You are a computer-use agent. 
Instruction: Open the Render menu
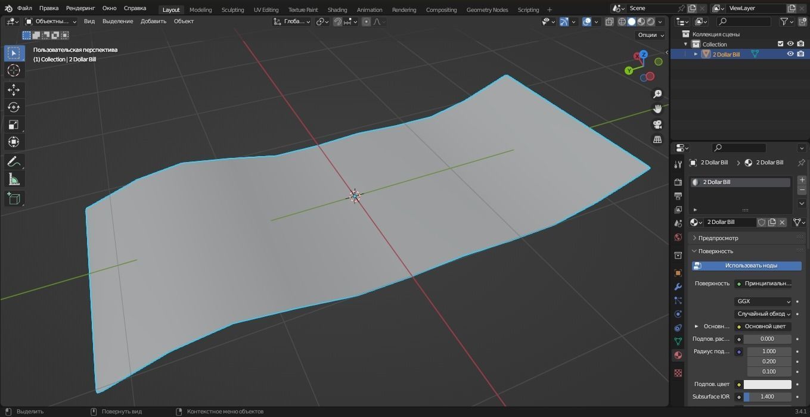click(x=80, y=8)
